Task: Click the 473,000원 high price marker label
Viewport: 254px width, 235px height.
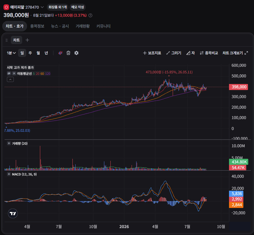Action: point(169,72)
